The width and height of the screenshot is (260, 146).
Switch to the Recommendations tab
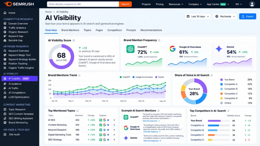pos(151,30)
